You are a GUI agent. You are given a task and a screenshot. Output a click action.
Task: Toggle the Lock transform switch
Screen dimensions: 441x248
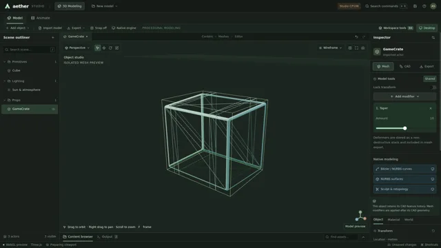click(x=433, y=87)
